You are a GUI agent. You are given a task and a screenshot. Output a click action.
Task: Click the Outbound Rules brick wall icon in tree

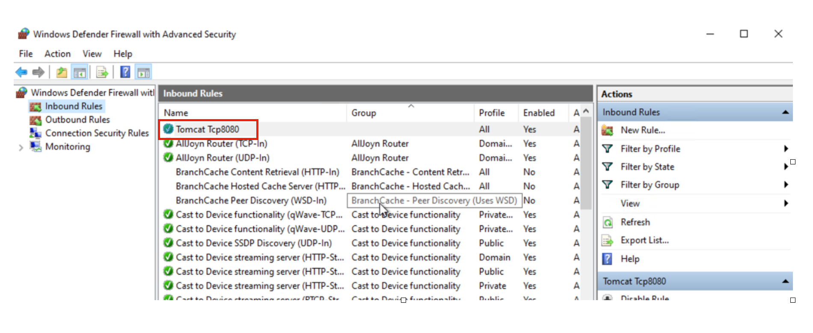click(36, 120)
